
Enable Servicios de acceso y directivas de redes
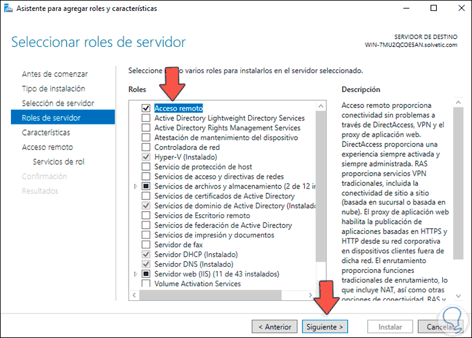[x=146, y=176]
